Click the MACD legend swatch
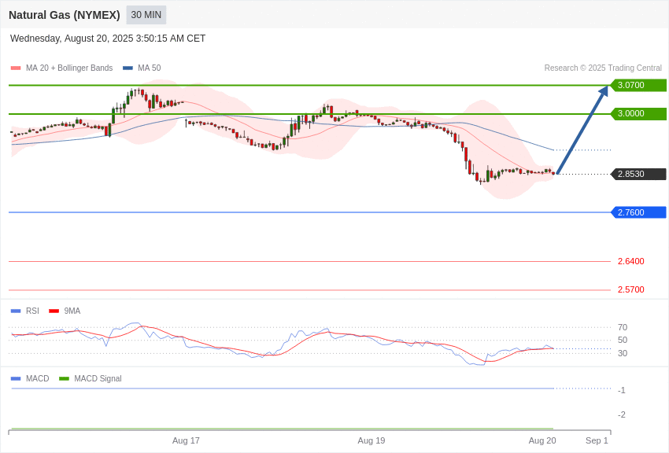 pyautogui.click(x=16, y=379)
